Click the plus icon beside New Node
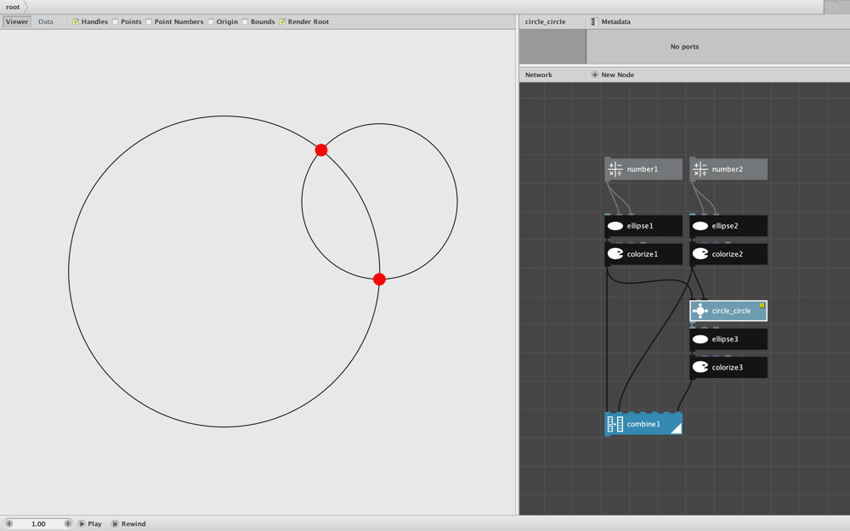 tap(595, 75)
